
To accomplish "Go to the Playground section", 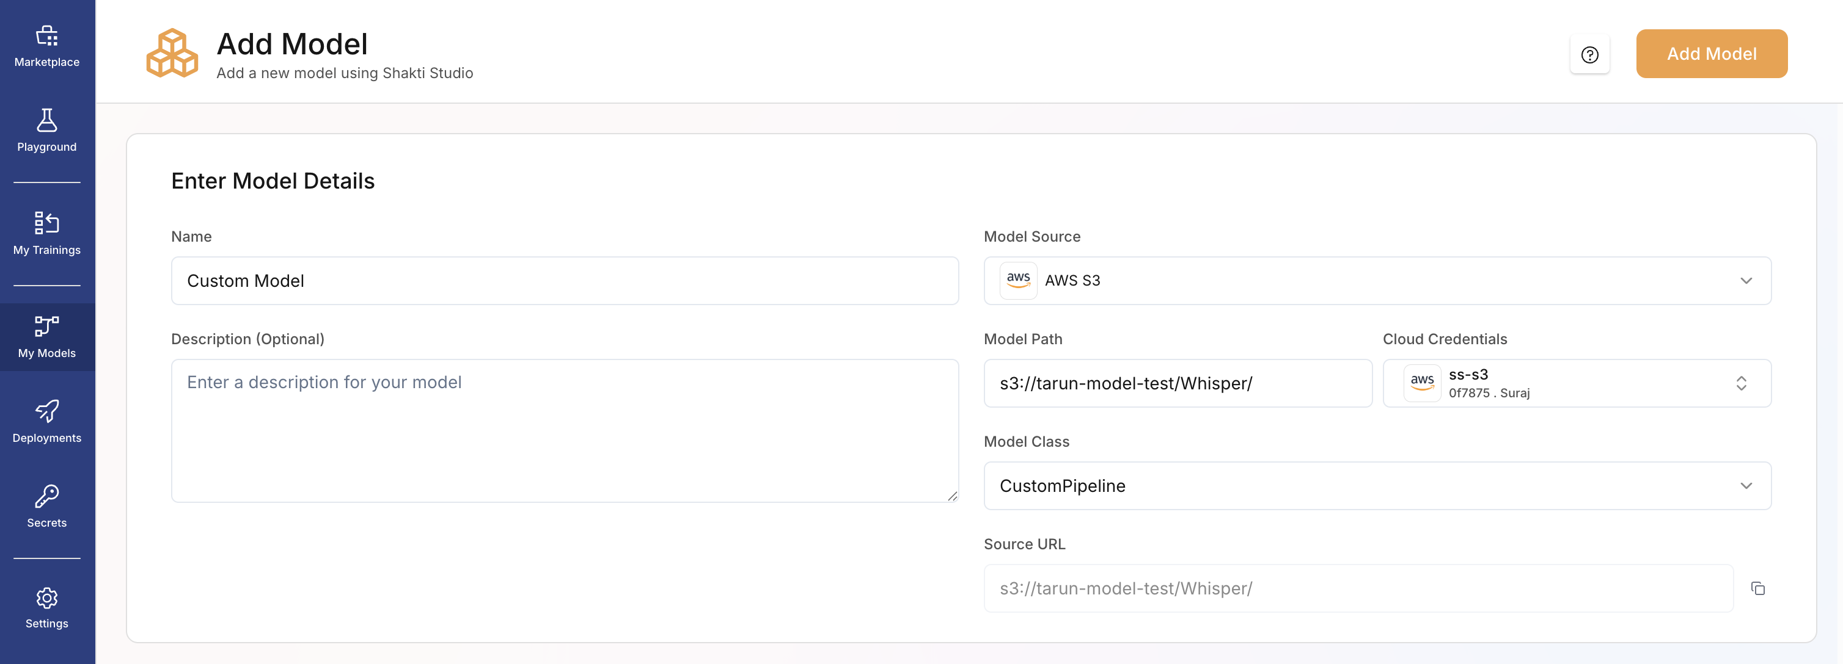I will [x=47, y=130].
